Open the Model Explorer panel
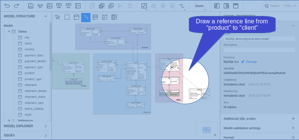 [26, 126]
